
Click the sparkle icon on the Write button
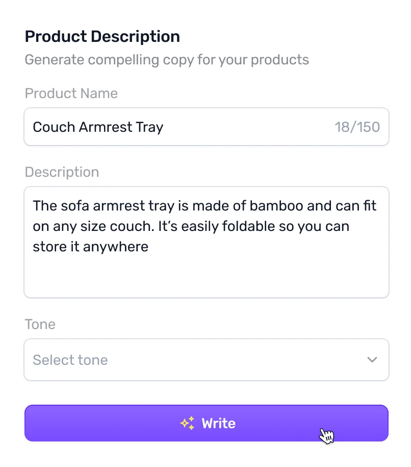pos(188,423)
